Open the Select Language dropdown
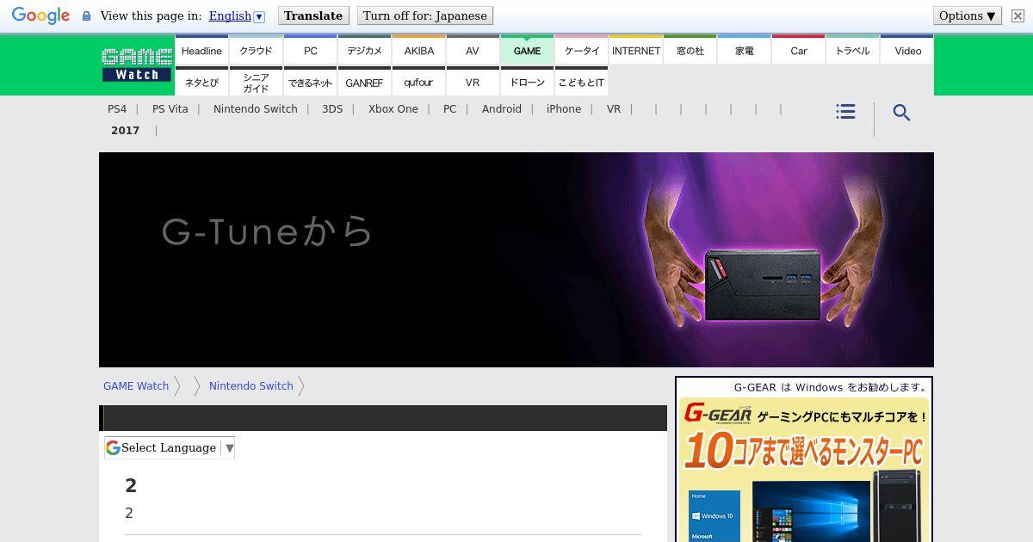 pyautogui.click(x=170, y=447)
